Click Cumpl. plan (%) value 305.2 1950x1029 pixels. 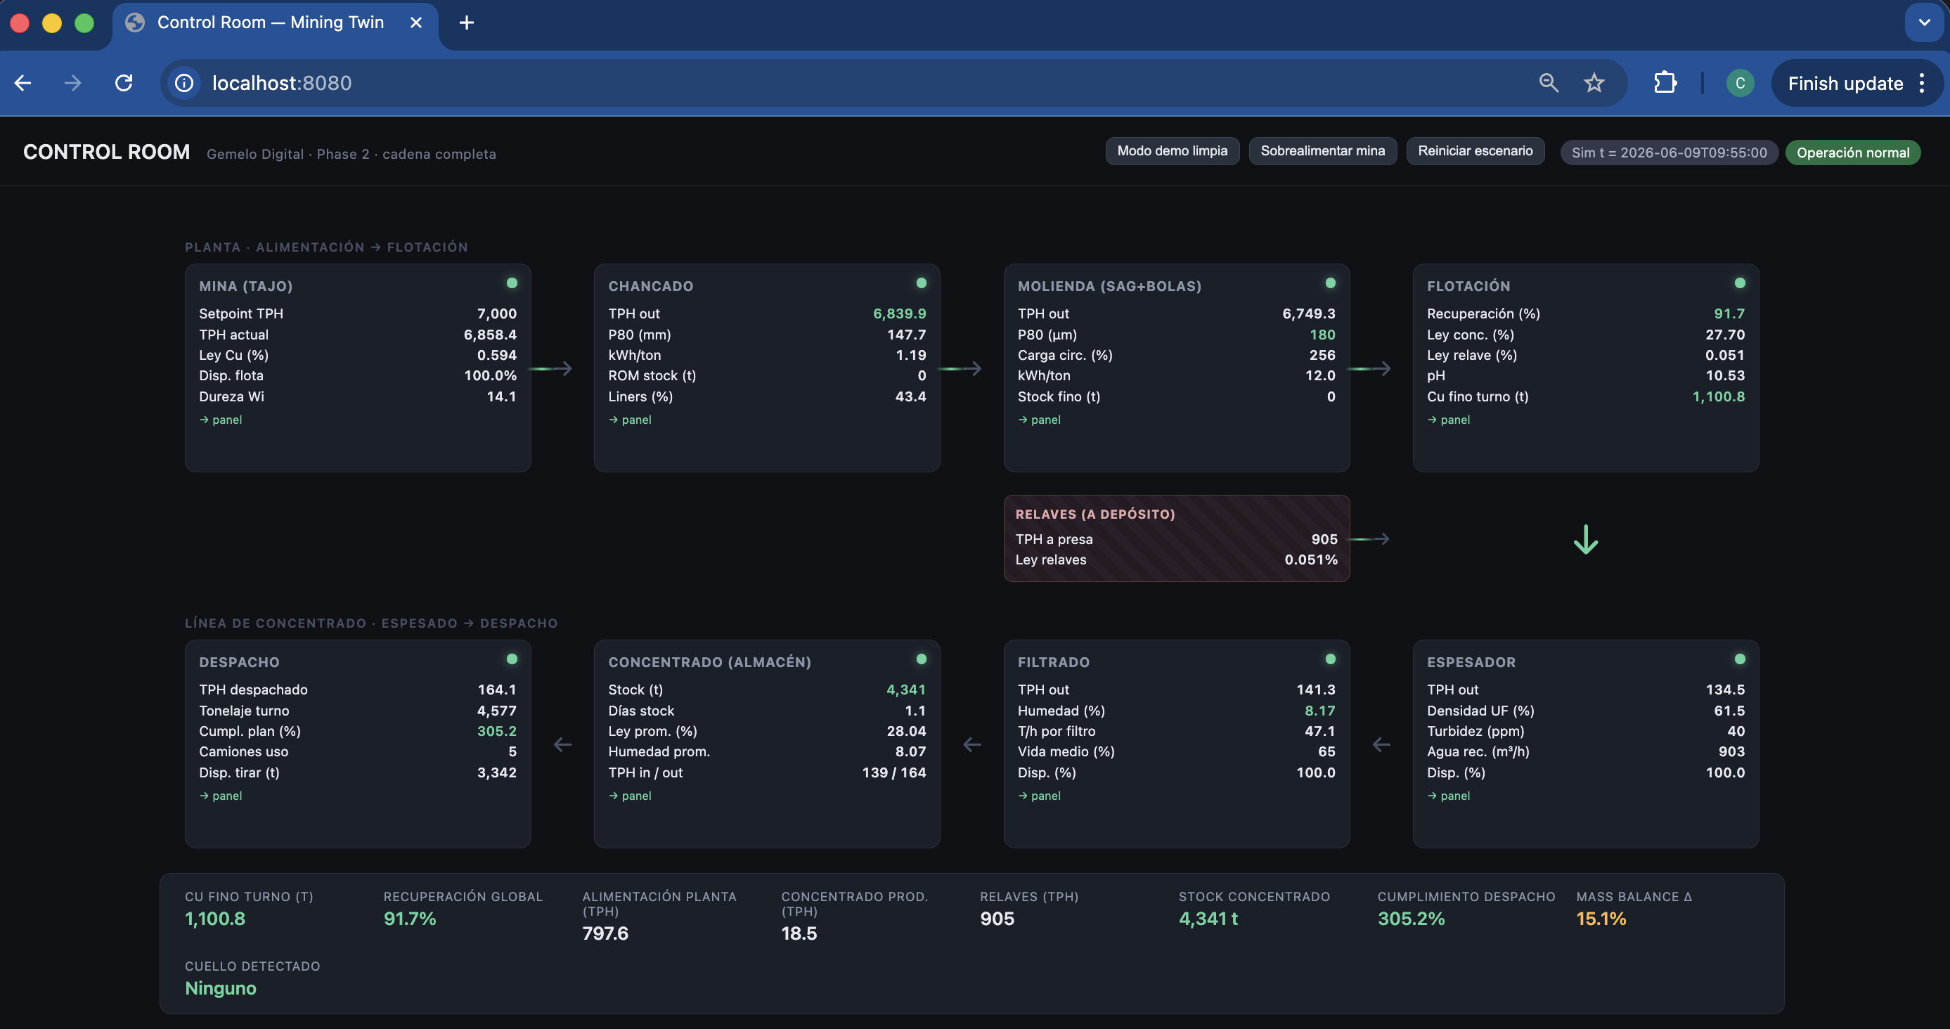(496, 731)
